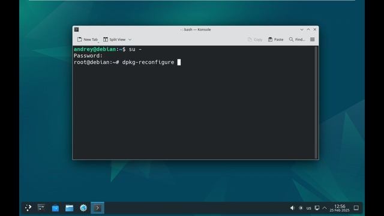The image size is (384, 216).
Task: Expand hidden system tray icons arrow
Action: (325, 208)
